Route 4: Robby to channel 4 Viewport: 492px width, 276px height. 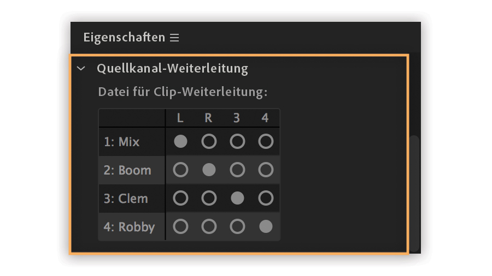click(x=266, y=227)
